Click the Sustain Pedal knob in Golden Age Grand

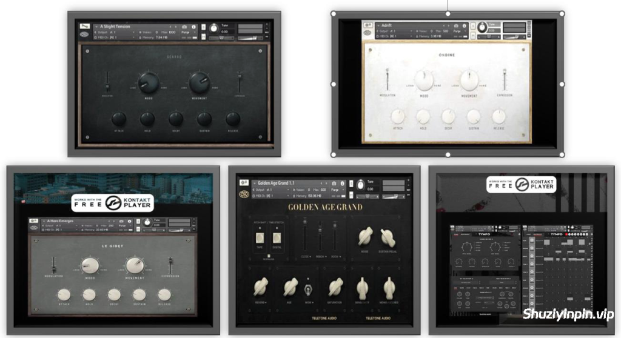pos(388,237)
